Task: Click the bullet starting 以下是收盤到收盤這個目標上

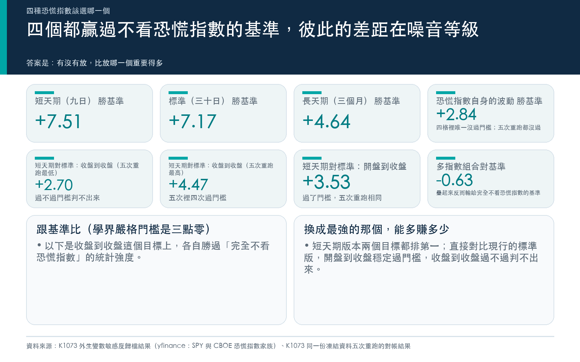Action: click(153, 252)
